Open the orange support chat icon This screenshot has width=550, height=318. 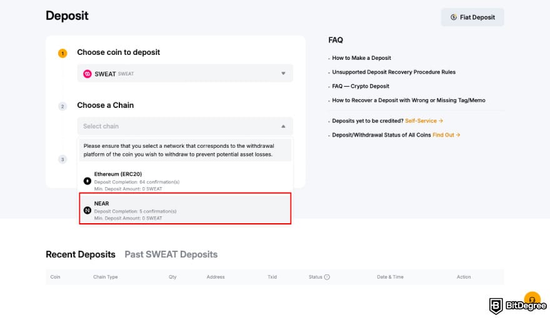click(x=532, y=299)
